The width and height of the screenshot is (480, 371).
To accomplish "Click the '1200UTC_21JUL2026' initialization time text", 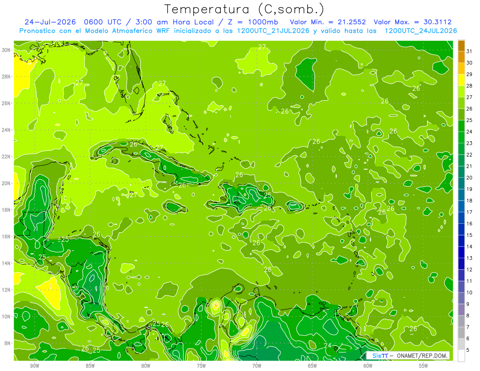I will (x=273, y=31).
